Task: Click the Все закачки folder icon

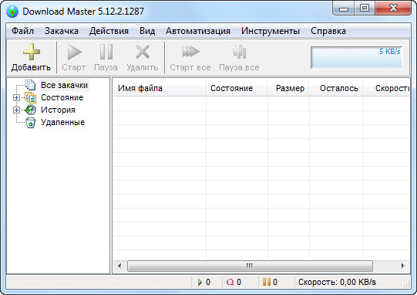Action: click(x=31, y=85)
